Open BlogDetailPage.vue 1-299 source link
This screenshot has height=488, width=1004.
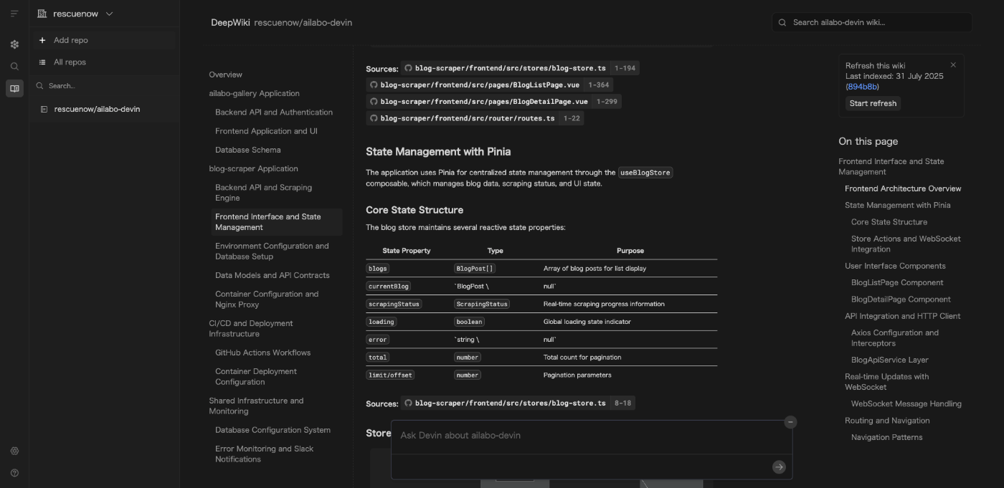pyautogui.click(x=493, y=101)
